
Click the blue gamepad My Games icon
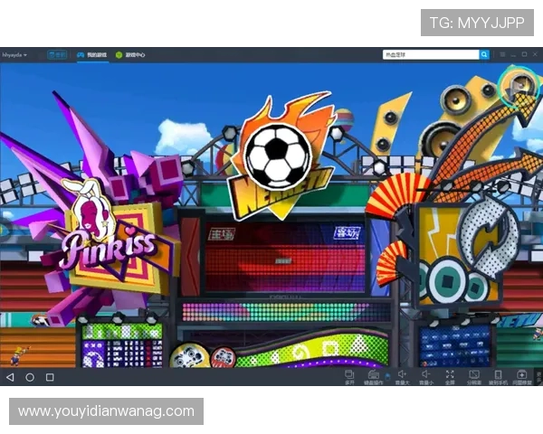click(x=81, y=54)
